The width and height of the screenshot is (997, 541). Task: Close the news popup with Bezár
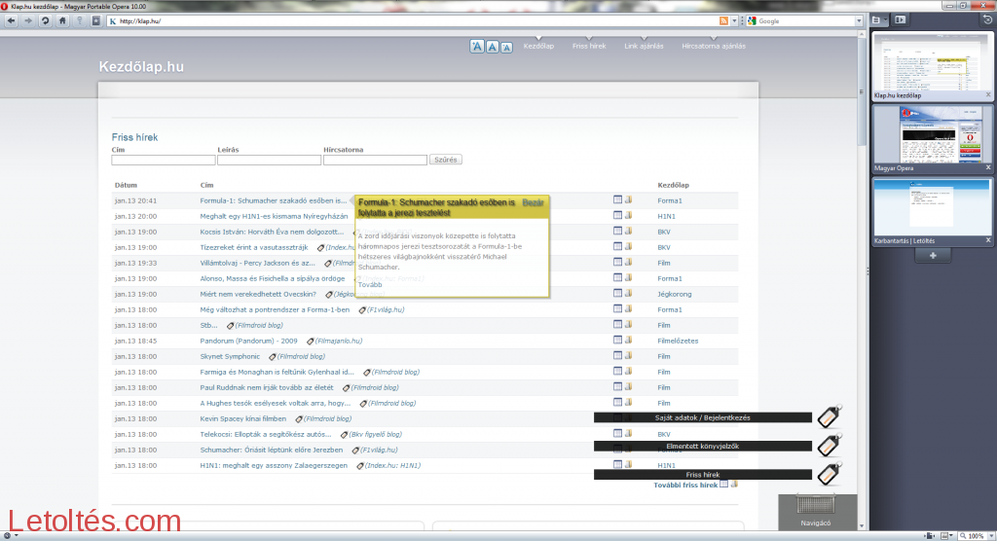[x=533, y=202]
